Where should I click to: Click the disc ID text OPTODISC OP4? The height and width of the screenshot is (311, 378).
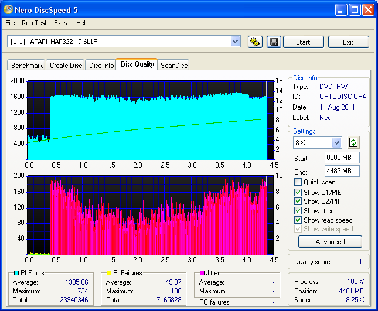(x=342, y=97)
